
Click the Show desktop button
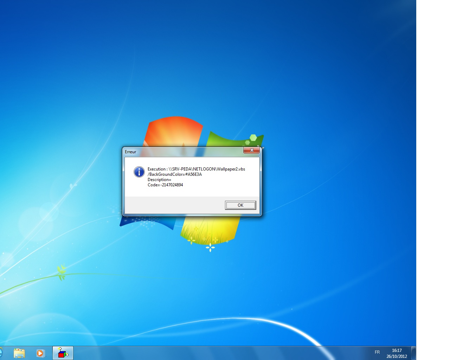pos(414,353)
